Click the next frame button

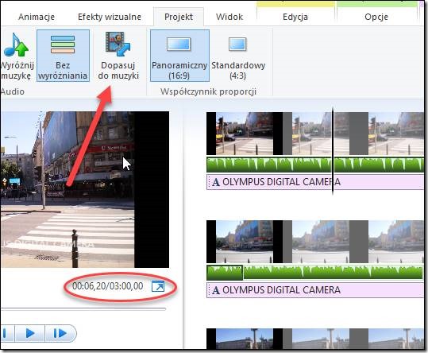pyautogui.click(x=60, y=333)
